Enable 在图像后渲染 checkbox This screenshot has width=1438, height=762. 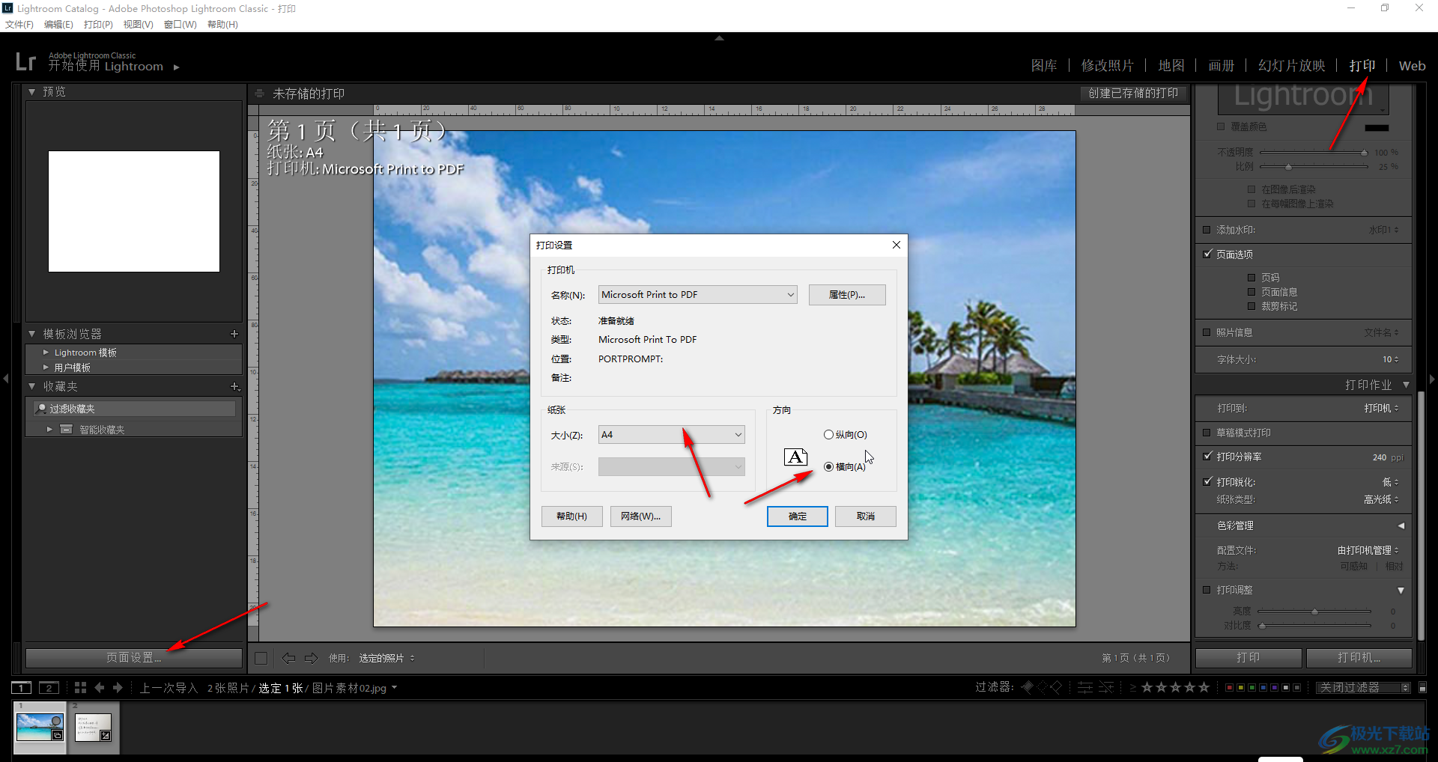[x=1251, y=189]
